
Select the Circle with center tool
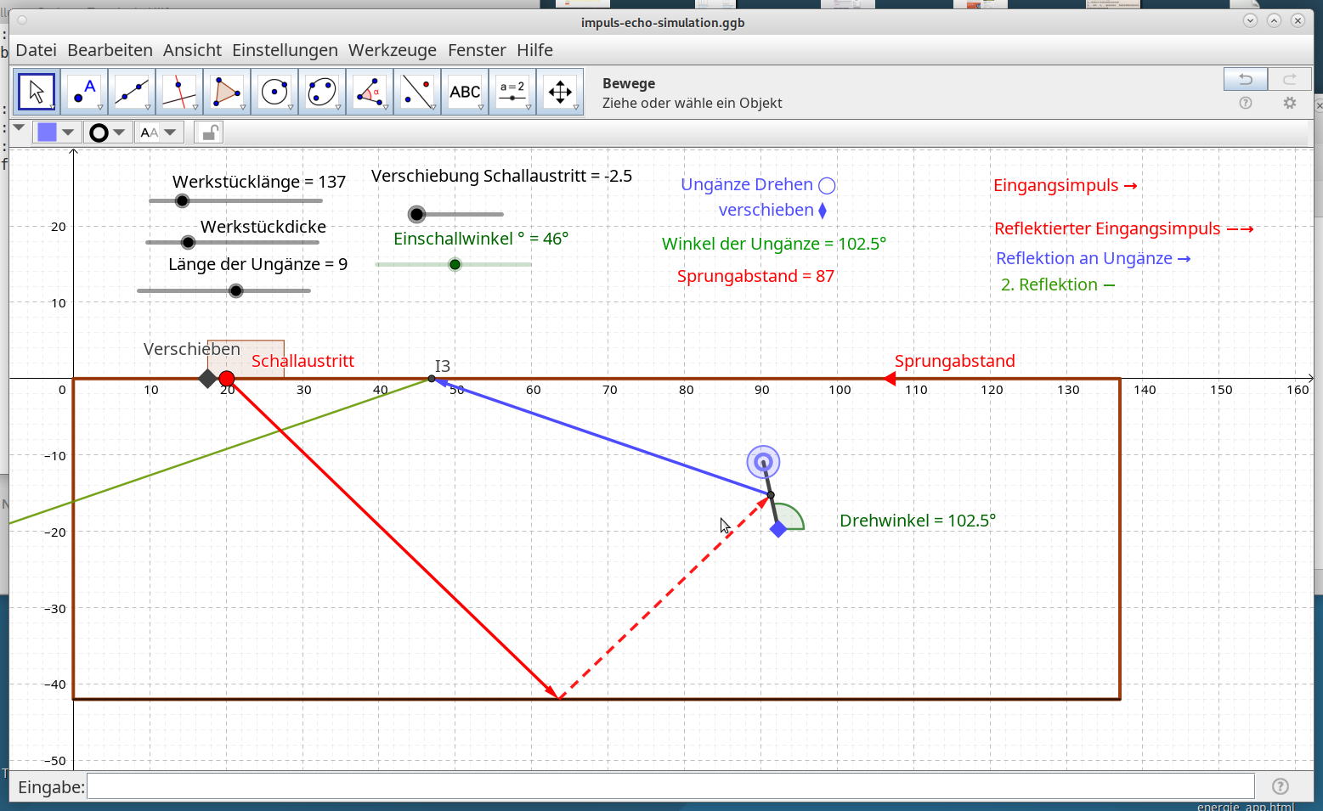coord(274,92)
